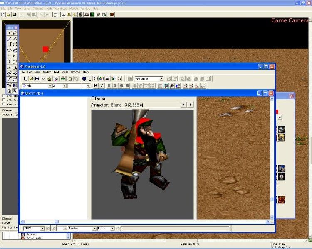This screenshot has height=249, width=312.
Task: Open the Terrain Editor icon in World Editor
Action: coord(63,15)
